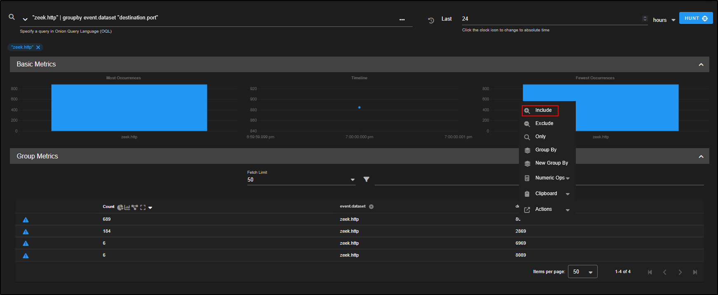Click the clock icon for absolute time
Screen dimensions: 718x295
point(431,20)
